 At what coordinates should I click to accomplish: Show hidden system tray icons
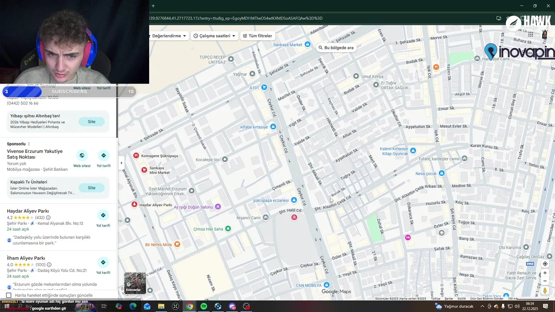click(x=482, y=306)
